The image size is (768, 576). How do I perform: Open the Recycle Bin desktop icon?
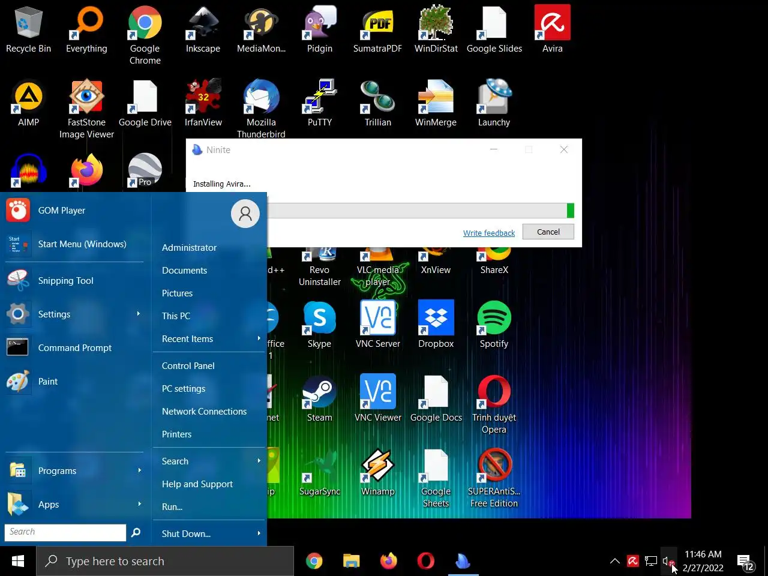28,30
